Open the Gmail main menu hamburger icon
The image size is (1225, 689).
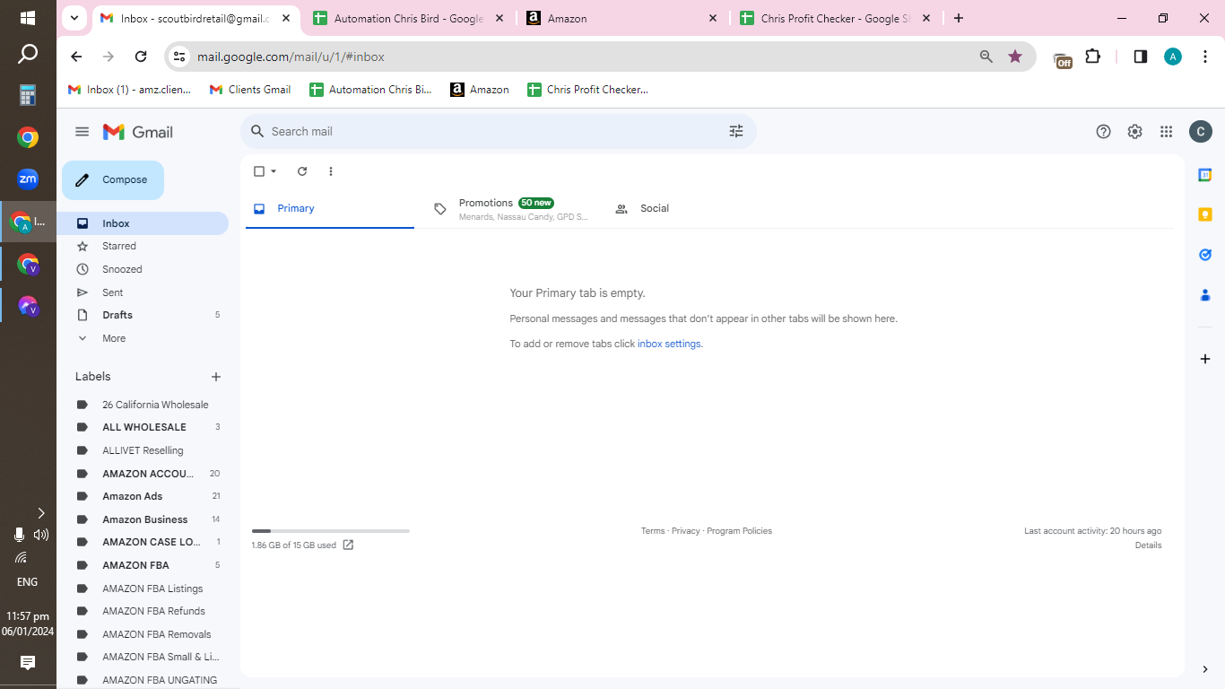[x=83, y=132]
